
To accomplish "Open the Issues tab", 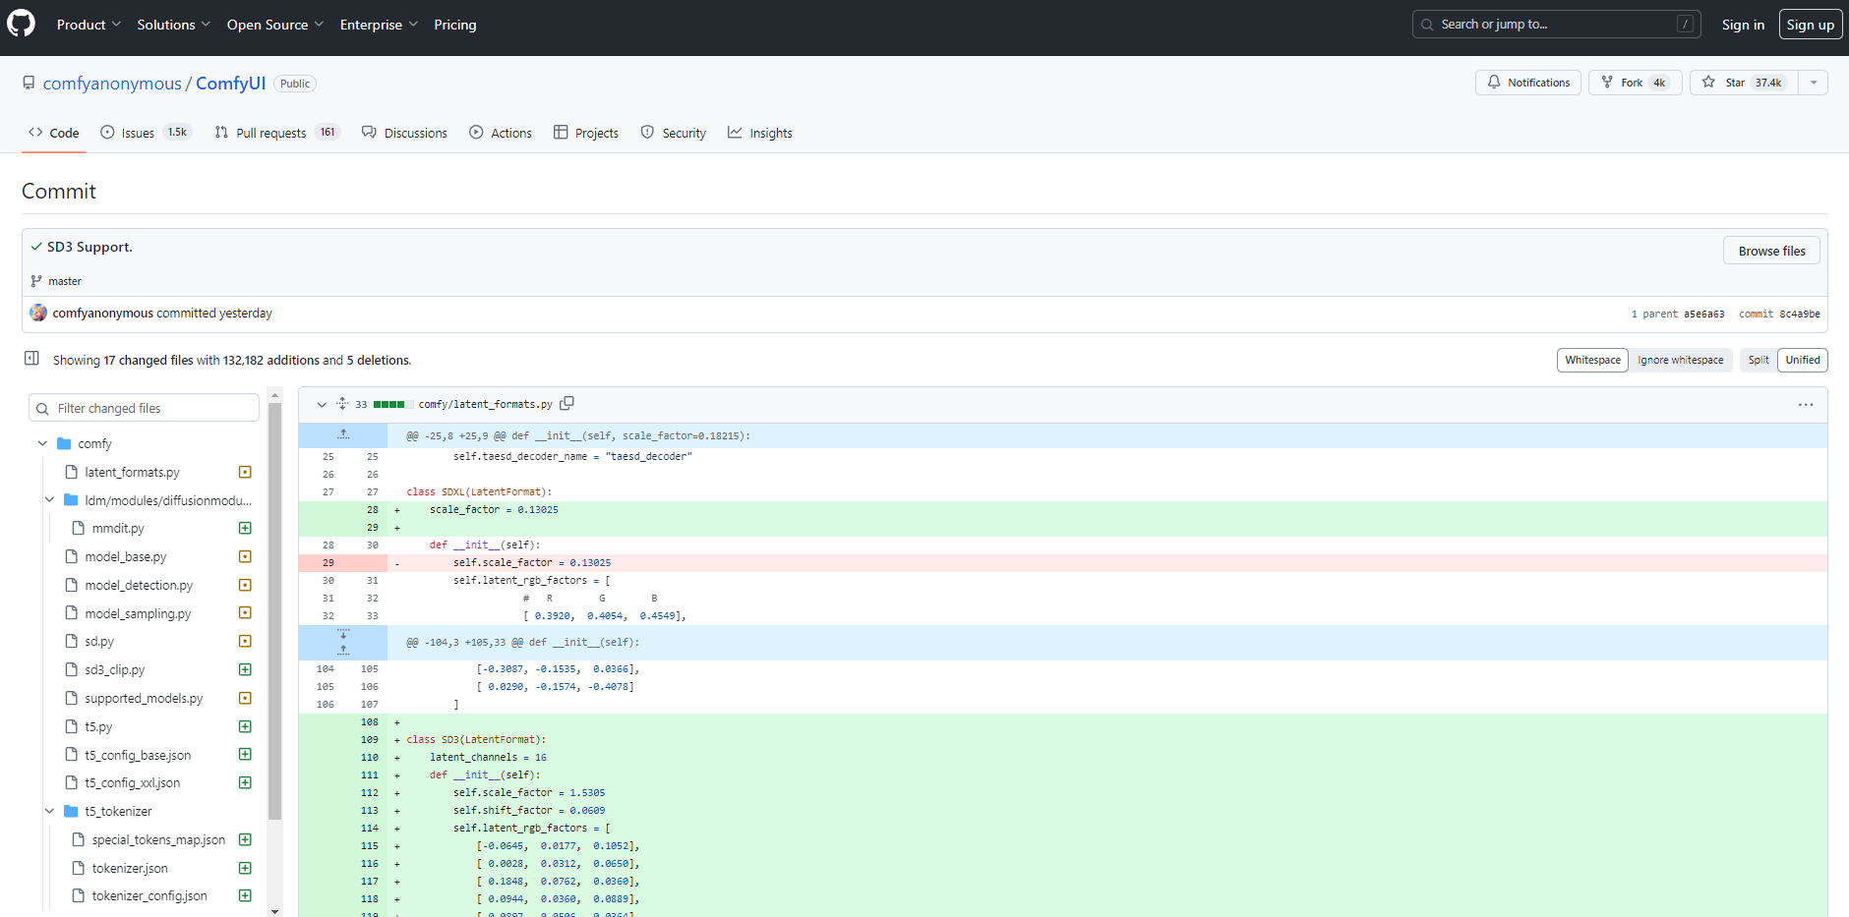I will point(146,133).
